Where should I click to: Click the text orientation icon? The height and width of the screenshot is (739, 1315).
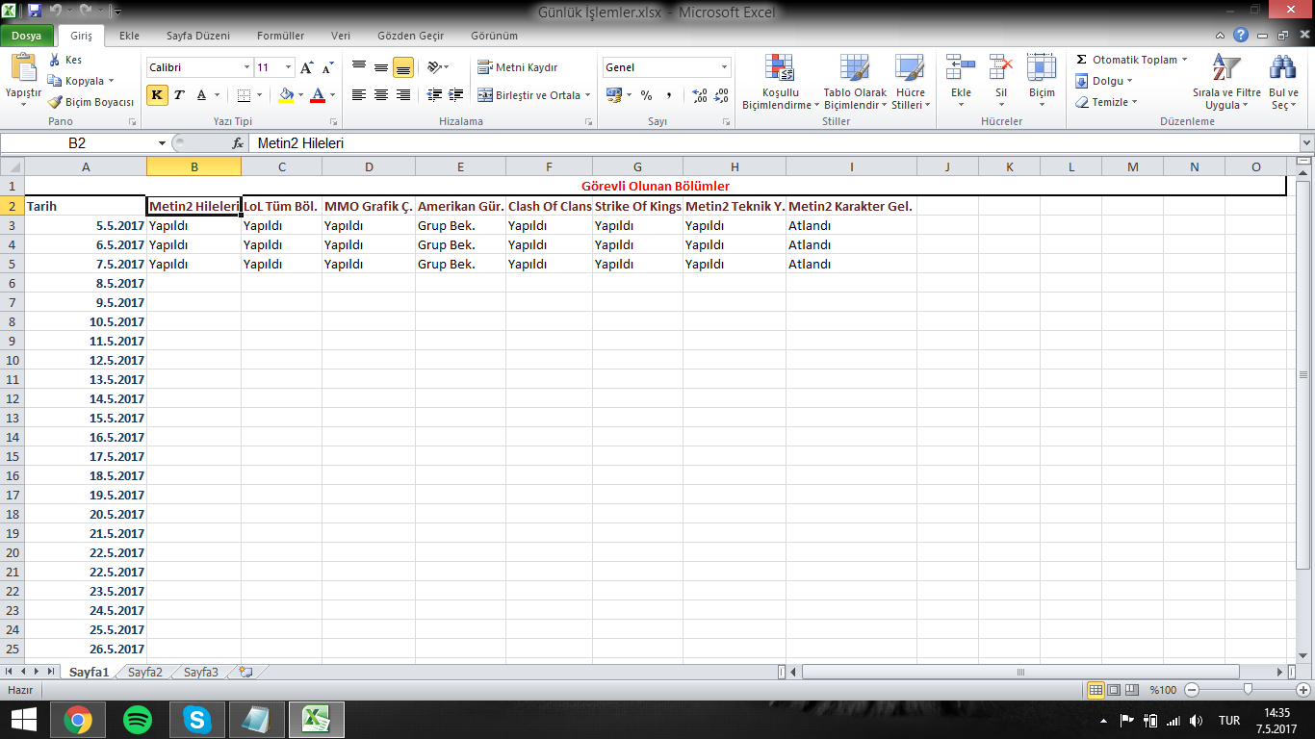tap(435, 67)
